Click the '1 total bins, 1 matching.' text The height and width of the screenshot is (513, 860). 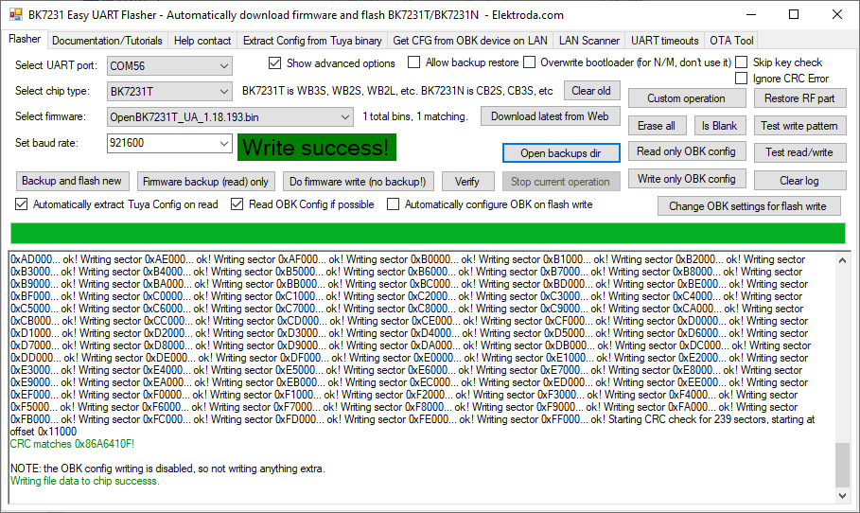(x=415, y=116)
